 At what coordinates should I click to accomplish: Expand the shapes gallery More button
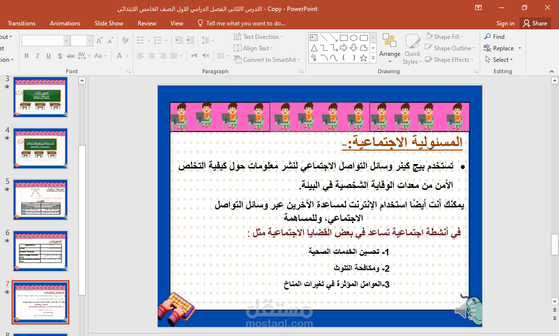(373, 58)
